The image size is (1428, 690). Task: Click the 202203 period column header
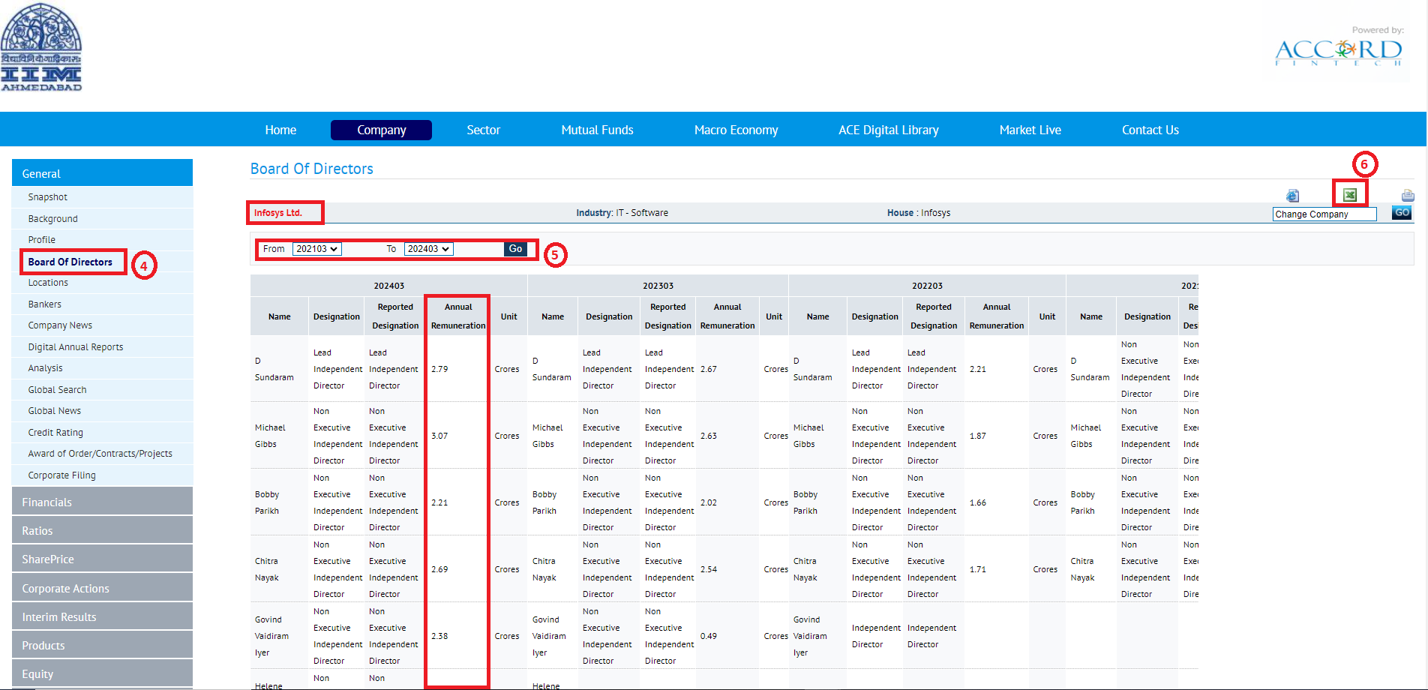coord(927,286)
